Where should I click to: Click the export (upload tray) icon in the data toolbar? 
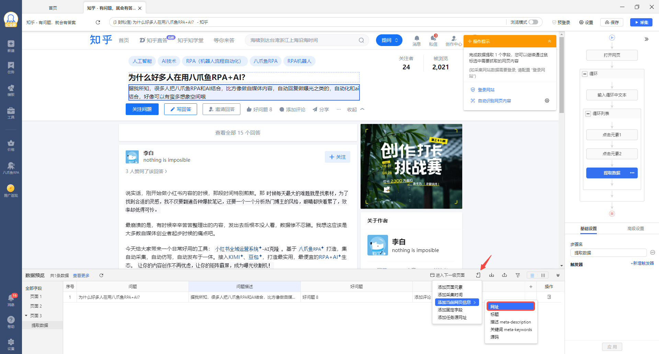point(504,275)
